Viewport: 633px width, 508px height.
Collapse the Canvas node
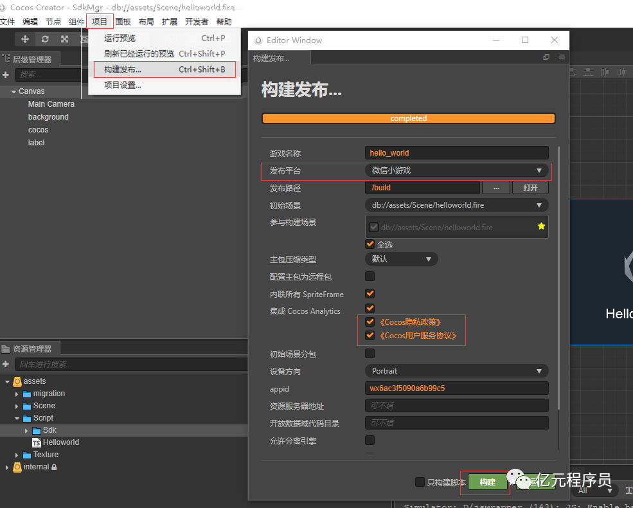tap(13, 92)
